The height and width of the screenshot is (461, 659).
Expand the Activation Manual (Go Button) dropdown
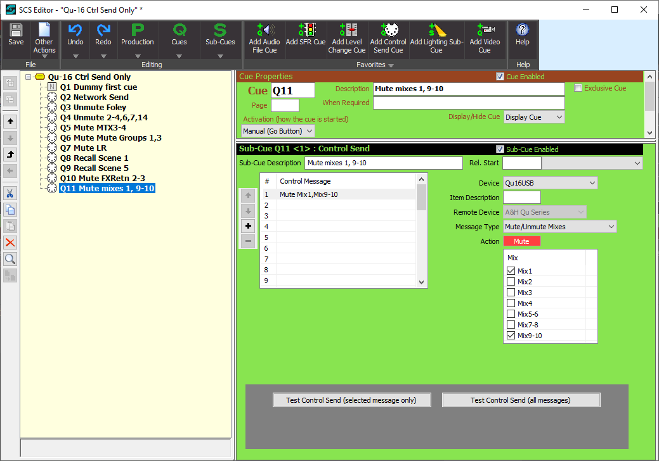pyautogui.click(x=278, y=131)
